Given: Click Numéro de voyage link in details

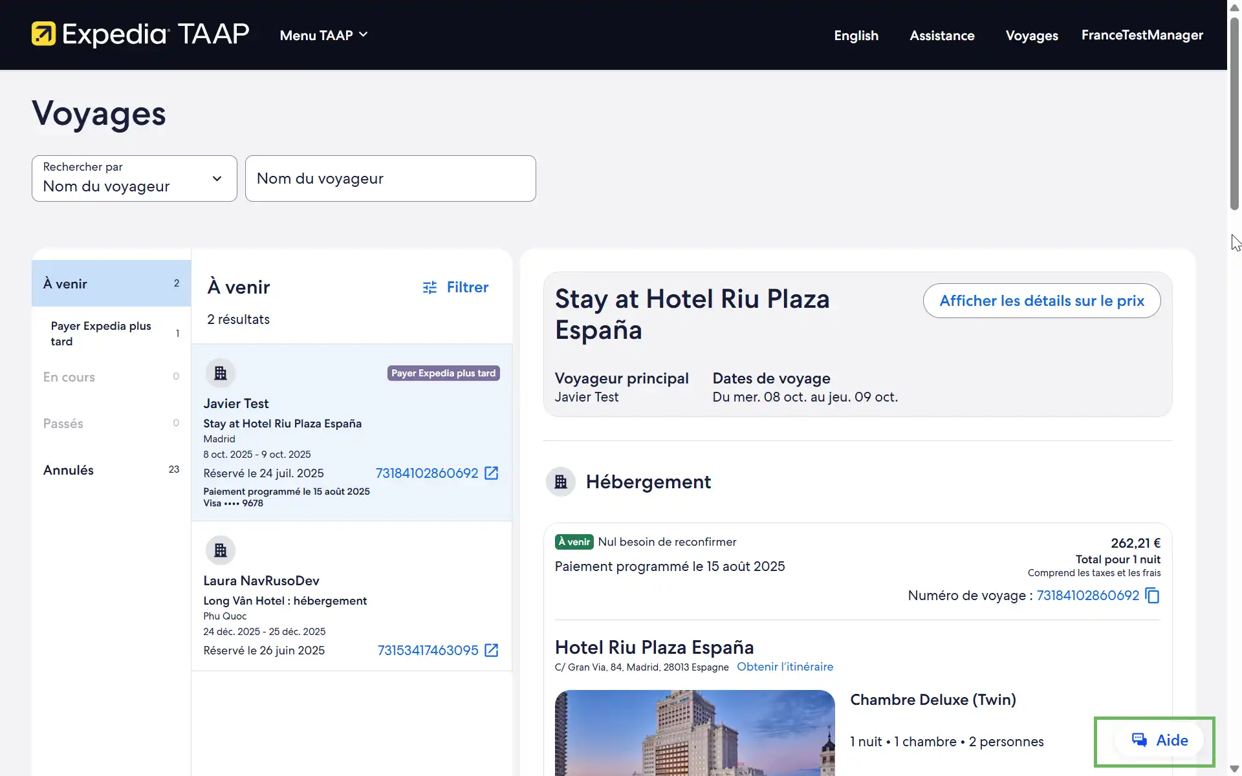Looking at the screenshot, I should 1088,596.
